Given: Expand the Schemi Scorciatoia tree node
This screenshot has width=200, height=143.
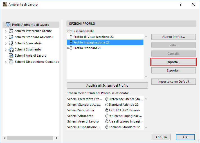Looking at the screenshot, I should point(6,43).
